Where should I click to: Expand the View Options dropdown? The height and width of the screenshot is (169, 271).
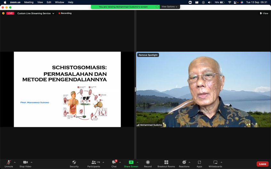[170, 7]
